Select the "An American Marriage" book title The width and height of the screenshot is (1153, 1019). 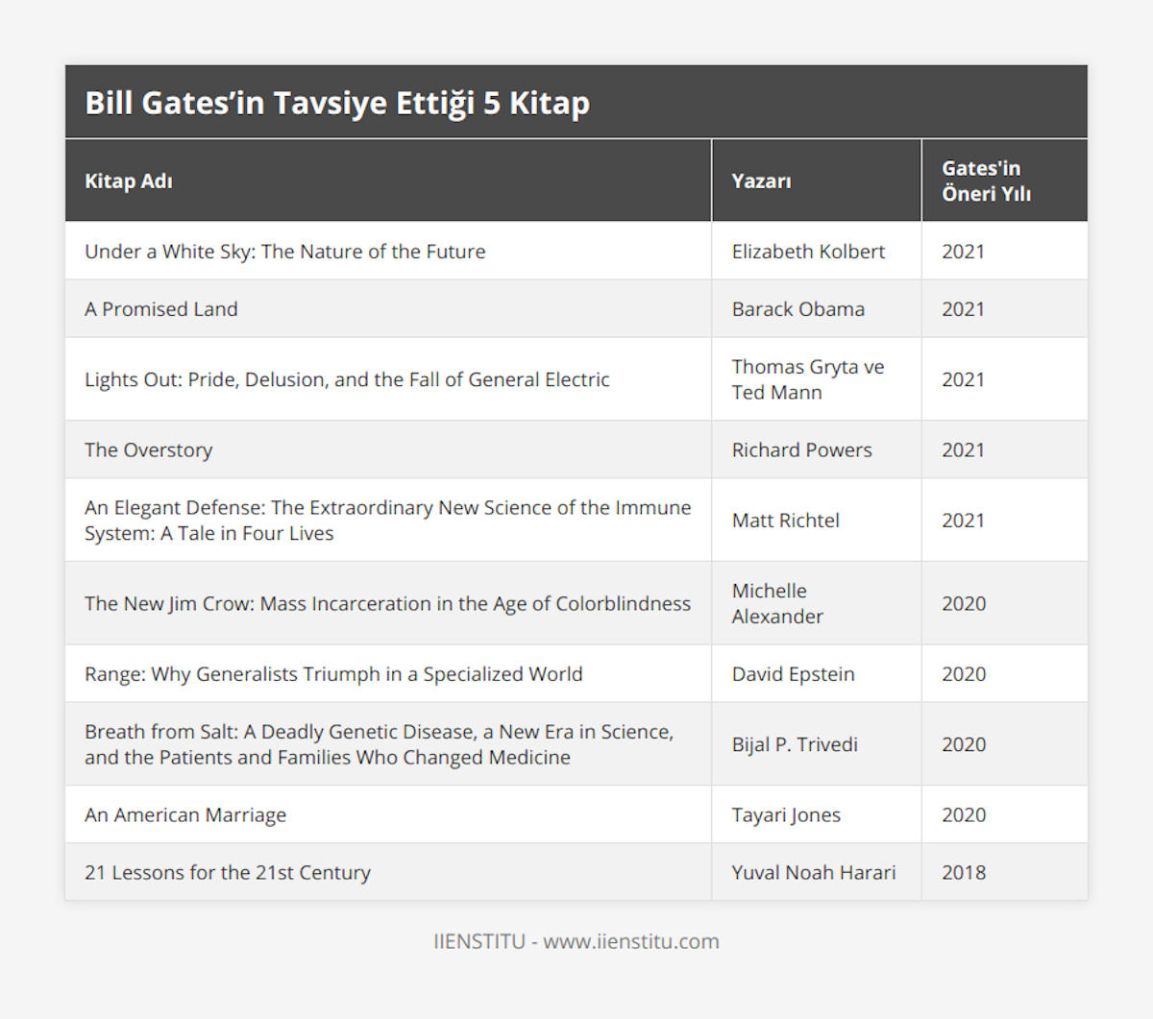[x=185, y=815]
